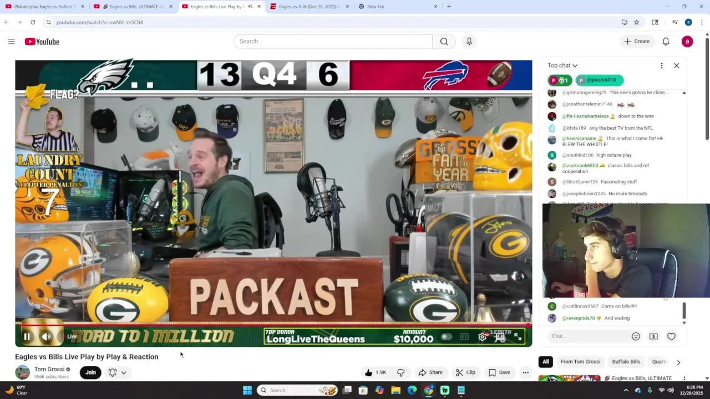Open a new browser tab
710x399 pixels.
tap(449, 7)
